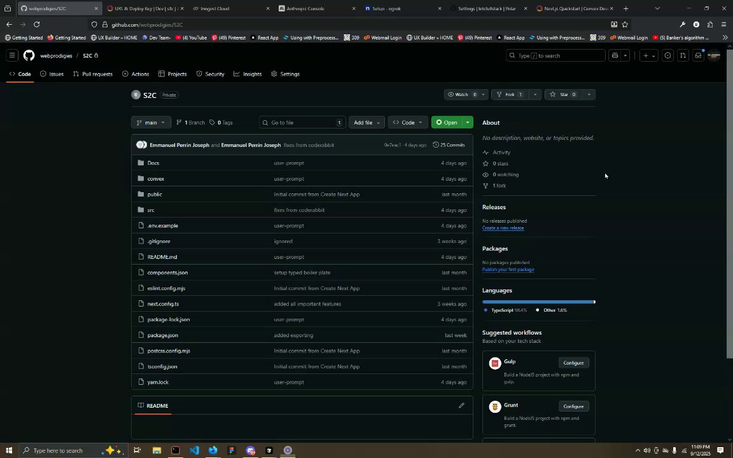The width and height of the screenshot is (733, 458).
Task: Open the GitHub hamburger navigation menu
Action: (12, 55)
